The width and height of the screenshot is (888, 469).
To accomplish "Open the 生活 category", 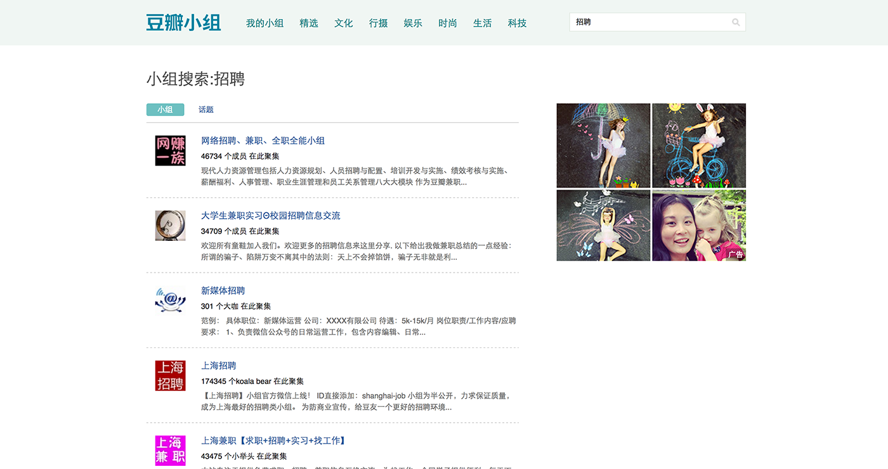I will [483, 23].
